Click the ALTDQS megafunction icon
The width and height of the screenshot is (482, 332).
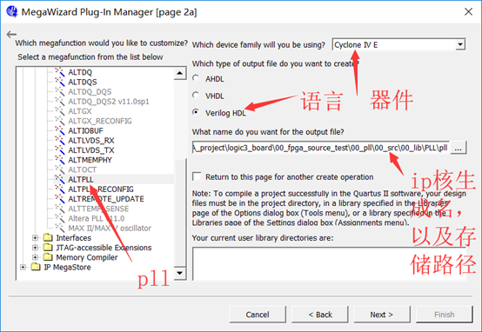pos(60,82)
